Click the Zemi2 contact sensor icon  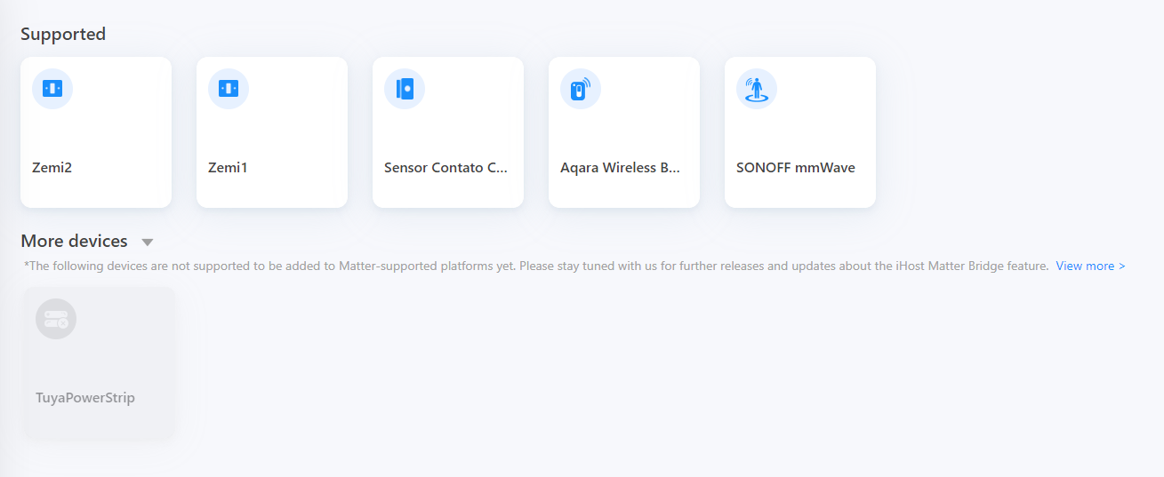[52, 89]
